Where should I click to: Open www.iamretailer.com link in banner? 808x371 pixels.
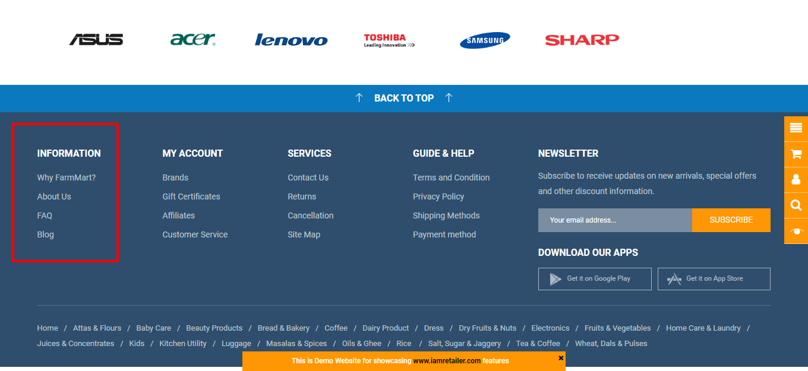(x=447, y=361)
